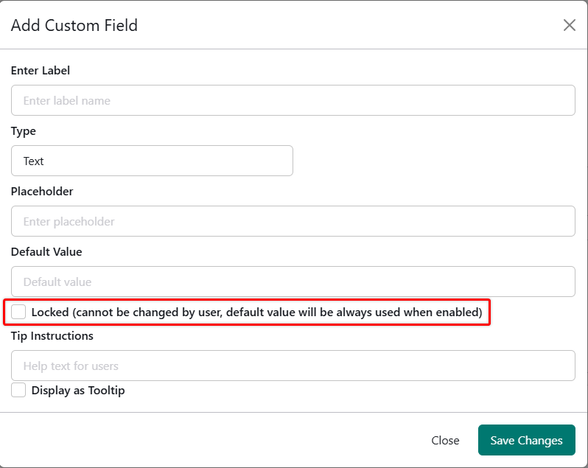
Task: Click the Placeholder field heading
Action: click(x=42, y=192)
